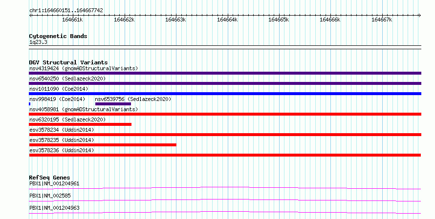Screen dimensions: 435x219
Task: Click the left arrowhead of the ruler
Action: [x=30, y=15]
